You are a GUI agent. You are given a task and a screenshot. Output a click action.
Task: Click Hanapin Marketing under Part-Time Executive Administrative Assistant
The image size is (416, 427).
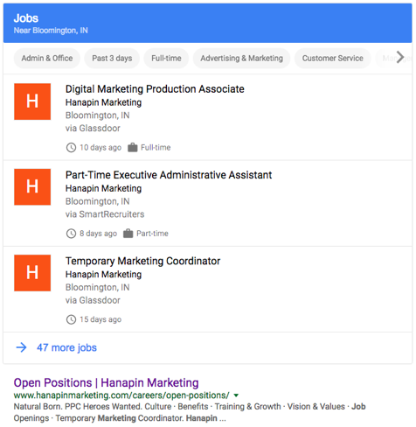tap(103, 189)
